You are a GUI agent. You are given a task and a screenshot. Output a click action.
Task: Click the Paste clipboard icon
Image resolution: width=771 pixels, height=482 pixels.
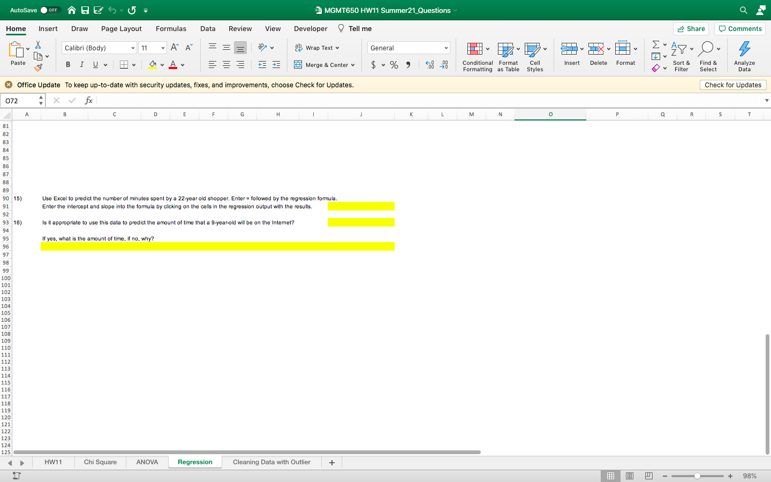click(17, 50)
